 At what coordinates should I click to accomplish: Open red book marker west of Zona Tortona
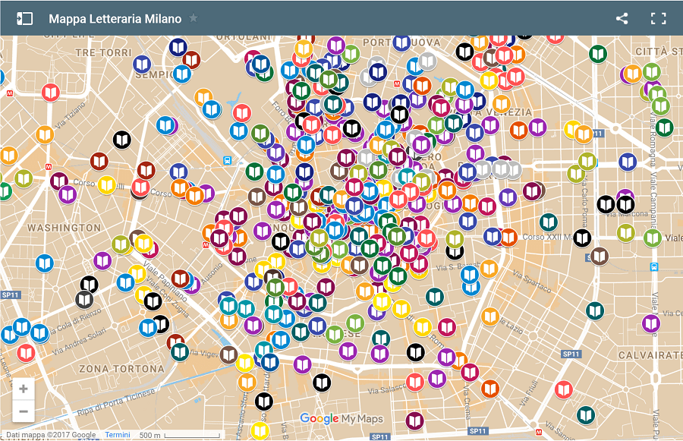26,353
